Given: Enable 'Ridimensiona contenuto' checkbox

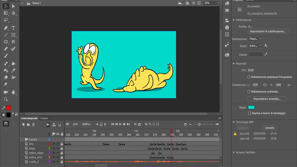Looking at the screenshot, I should [x=249, y=91].
